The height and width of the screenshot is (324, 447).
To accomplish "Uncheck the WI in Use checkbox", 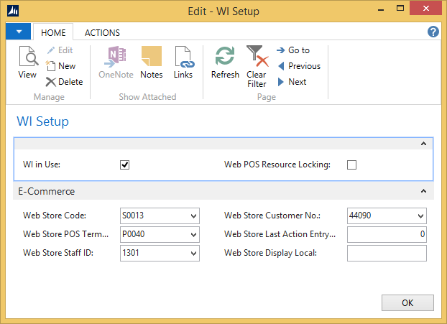I will click(125, 165).
